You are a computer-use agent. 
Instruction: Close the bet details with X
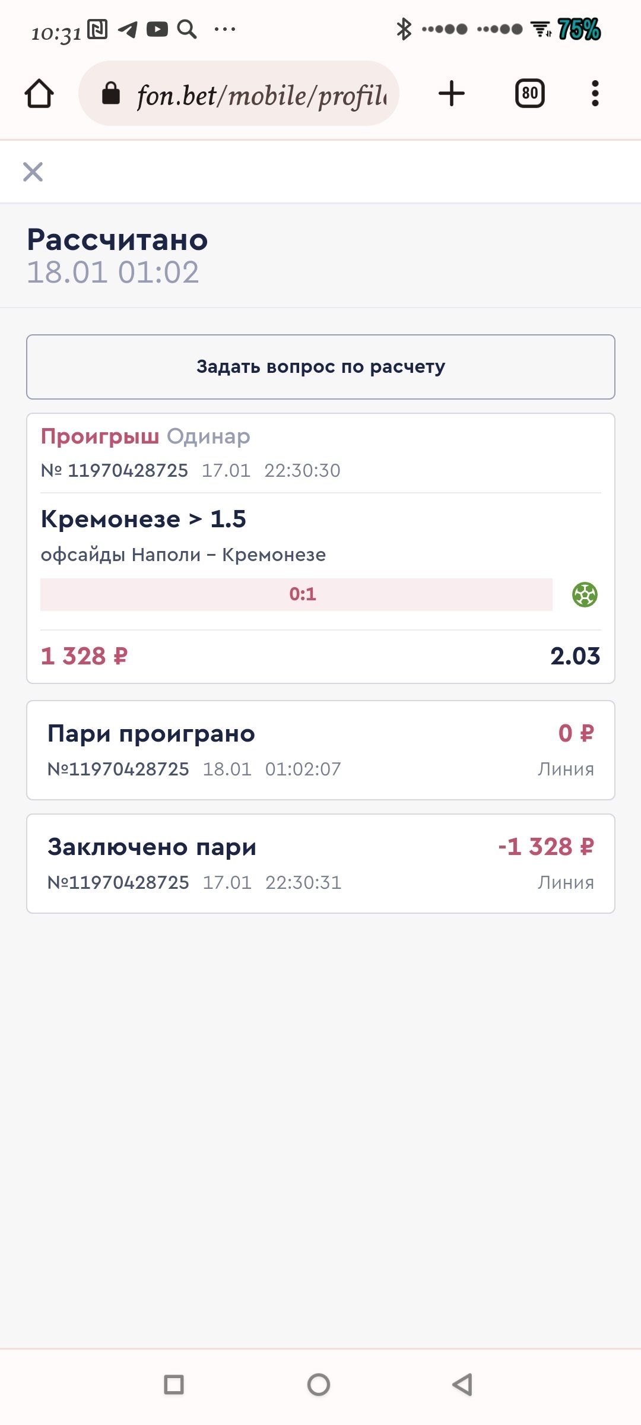click(x=33, y=172)
